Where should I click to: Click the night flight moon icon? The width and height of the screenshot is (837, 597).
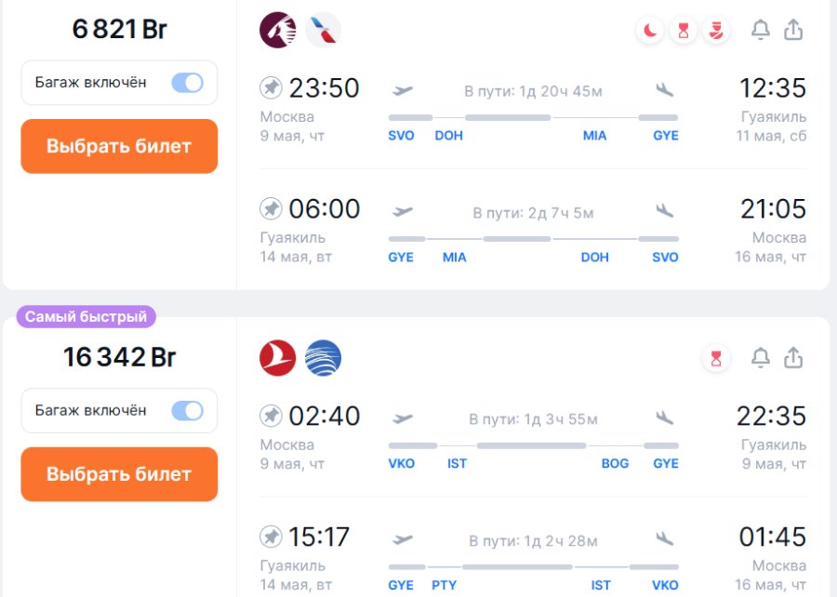coord(650,31)
